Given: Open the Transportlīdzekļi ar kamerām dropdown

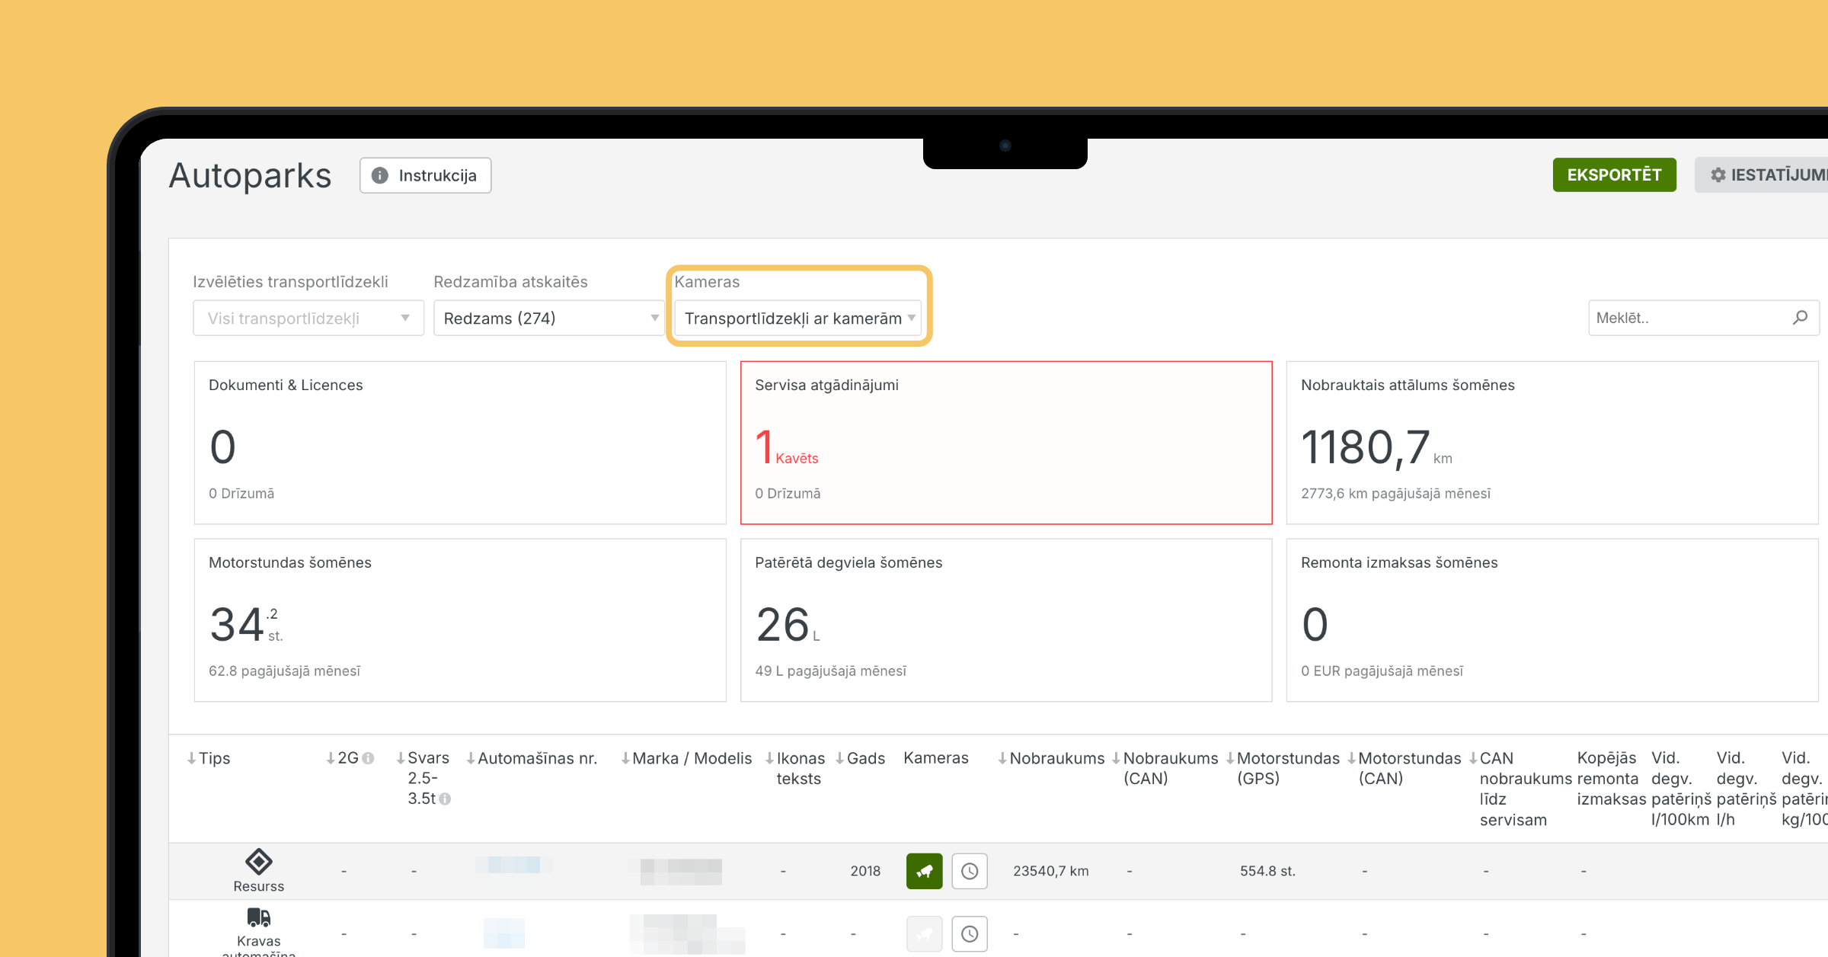Looking at the screenshot, I should point(797,318).
